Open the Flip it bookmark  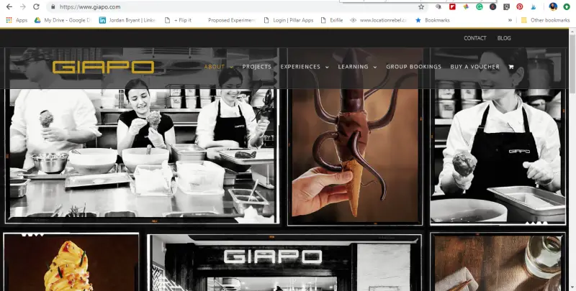[x=178, y=20]
